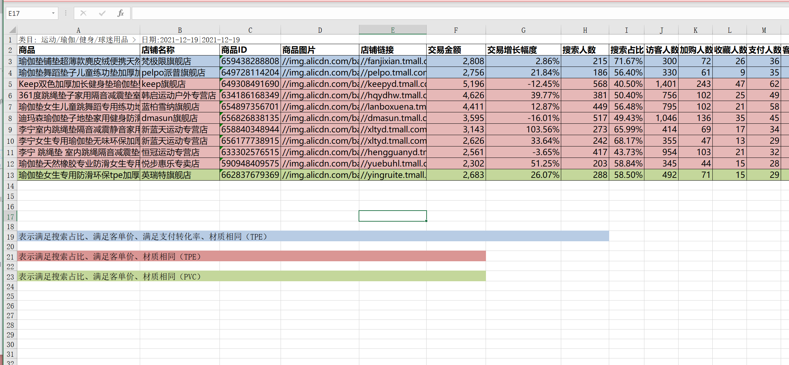Click the 加购人数 header cell
This screenshot has width=789, height=365.
[695, 50]
